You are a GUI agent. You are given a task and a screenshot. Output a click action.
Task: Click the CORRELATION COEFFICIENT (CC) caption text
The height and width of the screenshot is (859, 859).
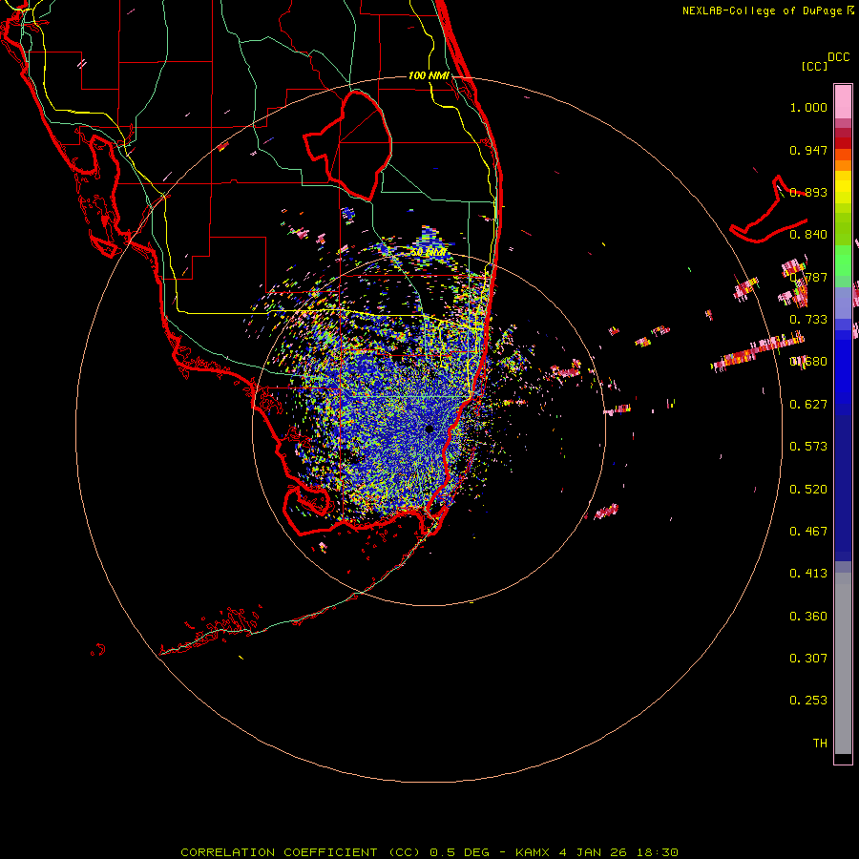[302, 852]
